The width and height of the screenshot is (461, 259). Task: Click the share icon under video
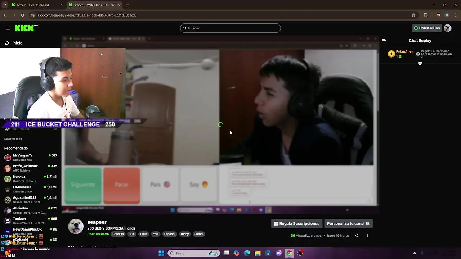click(x=356, y=236)
